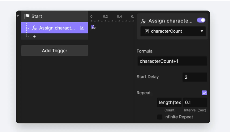This screenshot has height=132, width=230.
Task: Click the fx icon in Assign row
Action: (x=34, y=28)
